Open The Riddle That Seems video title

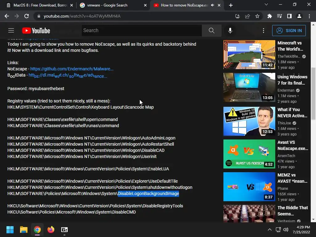click(293, 210)
